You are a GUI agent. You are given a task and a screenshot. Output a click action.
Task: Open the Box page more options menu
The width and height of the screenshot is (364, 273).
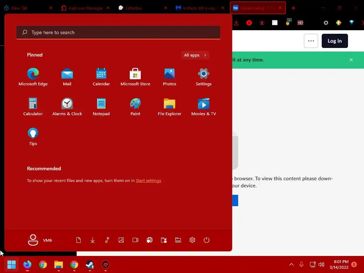[x=311, y=41]
